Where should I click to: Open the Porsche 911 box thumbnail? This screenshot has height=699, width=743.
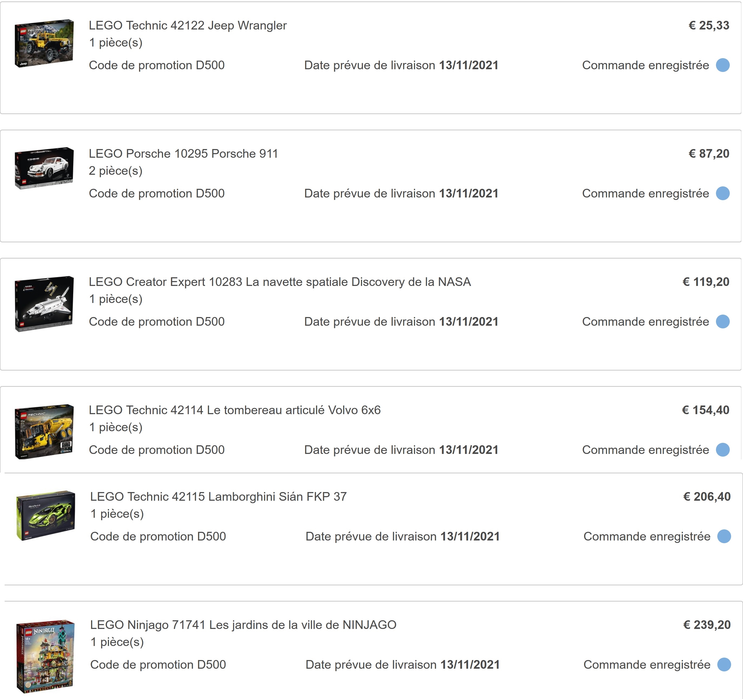click(x=44, y=168)
